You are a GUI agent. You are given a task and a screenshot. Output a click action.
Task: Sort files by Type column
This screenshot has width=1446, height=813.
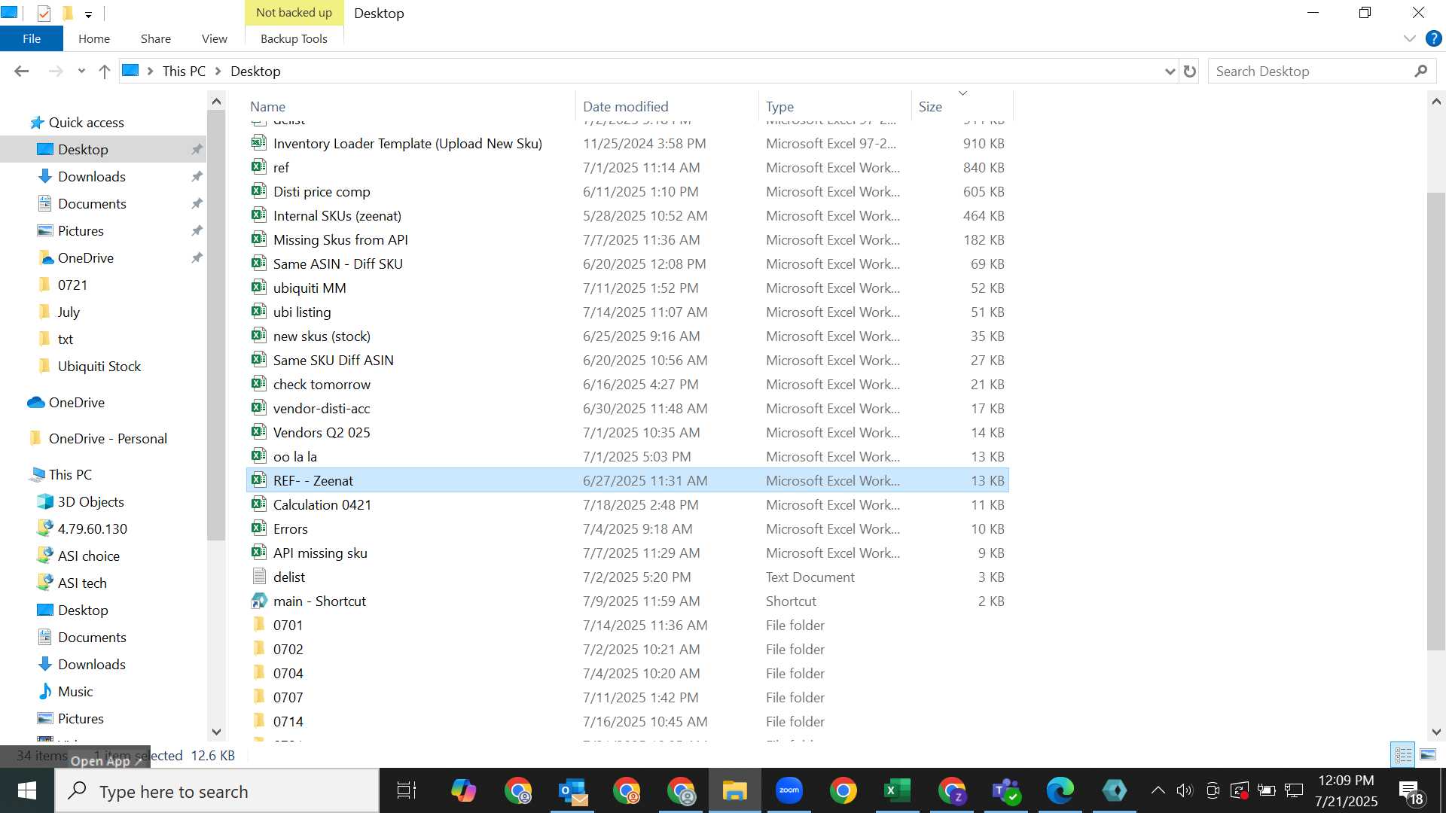[835, 107]
